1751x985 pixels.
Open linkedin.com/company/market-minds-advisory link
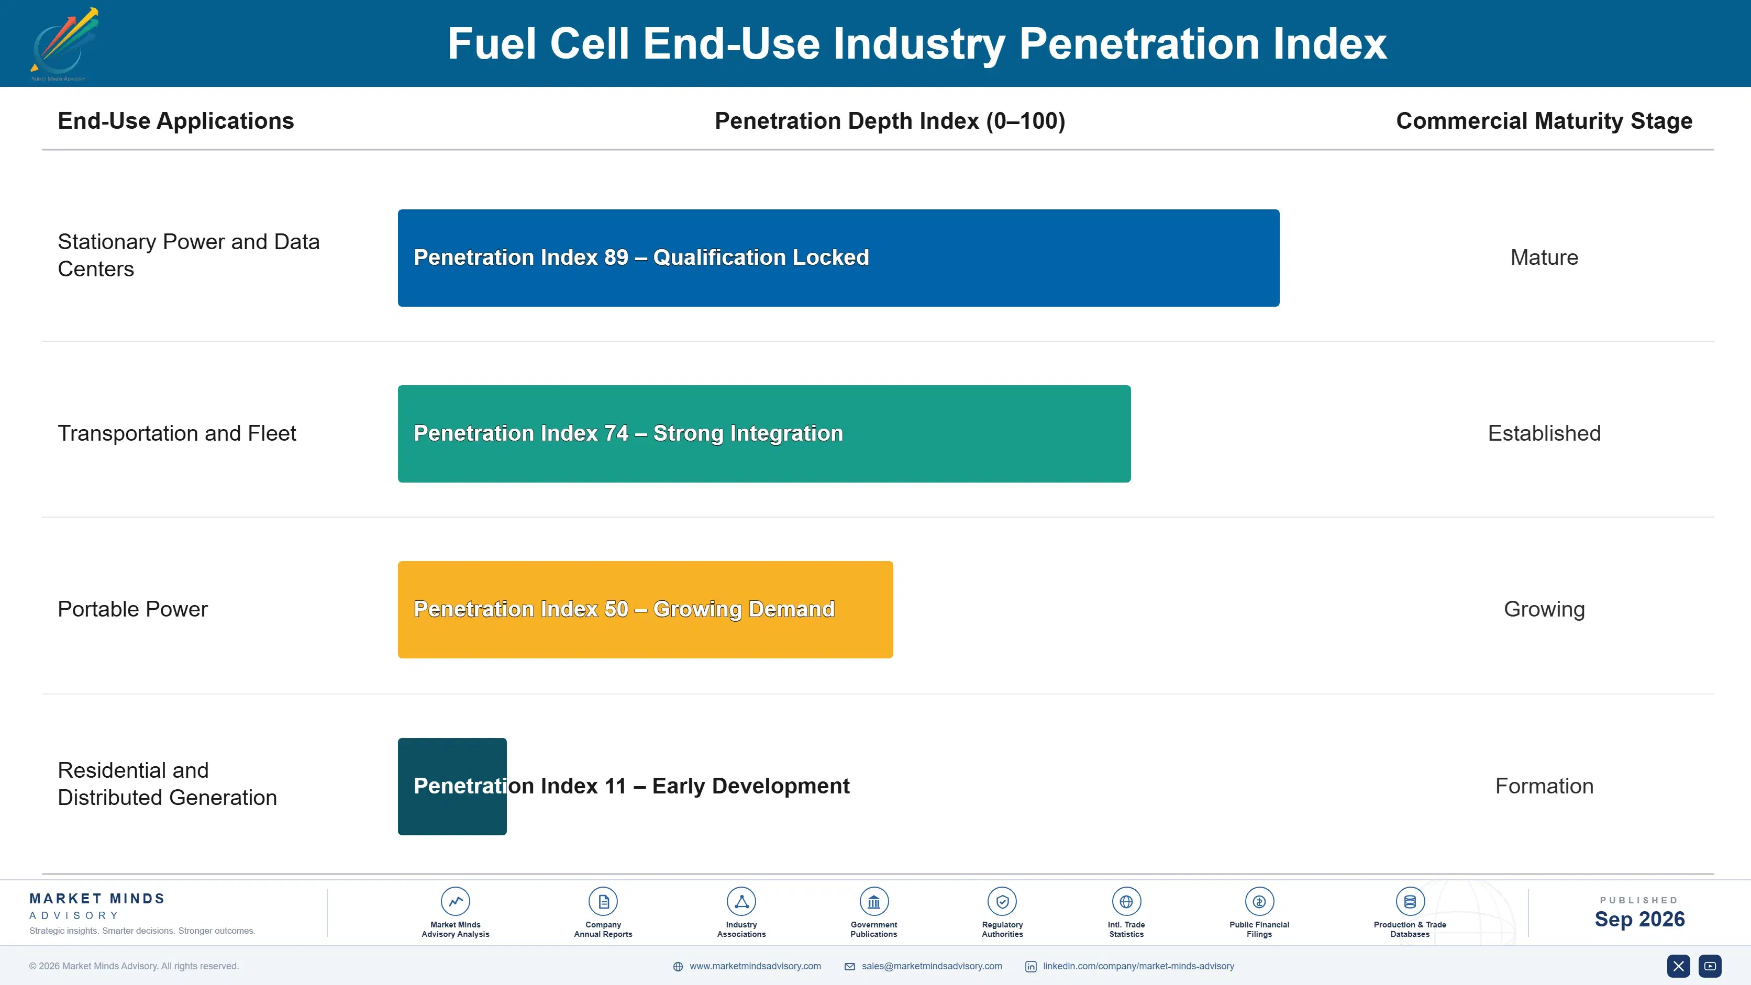point(1138,966)
